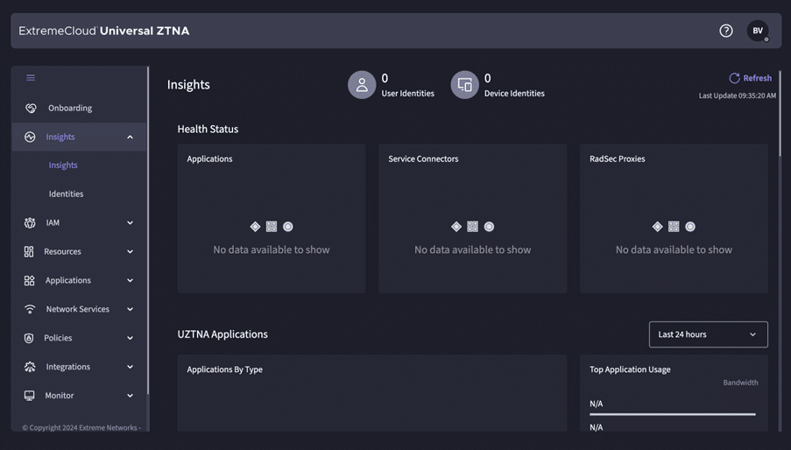Screen dimensions: 791x450
Task: Click the Monitor menu label
Action: click(60, 396)
